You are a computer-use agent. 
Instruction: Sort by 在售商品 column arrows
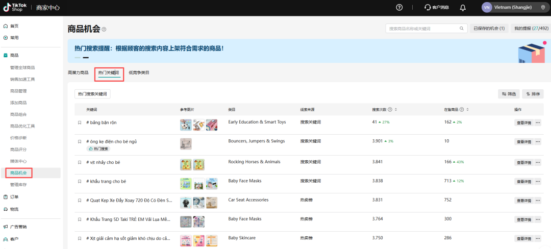tap(467, 110)
